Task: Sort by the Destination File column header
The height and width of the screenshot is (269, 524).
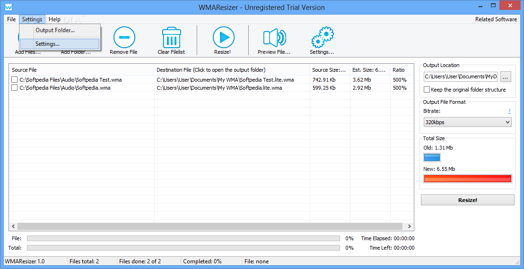Action: tap(232, 70)
